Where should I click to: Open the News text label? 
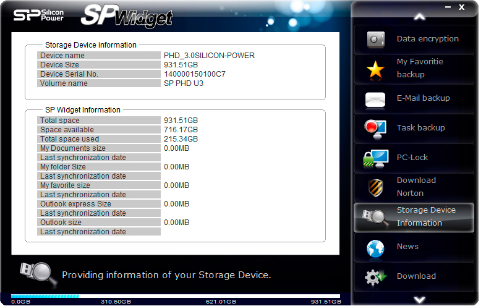(407, 247)
